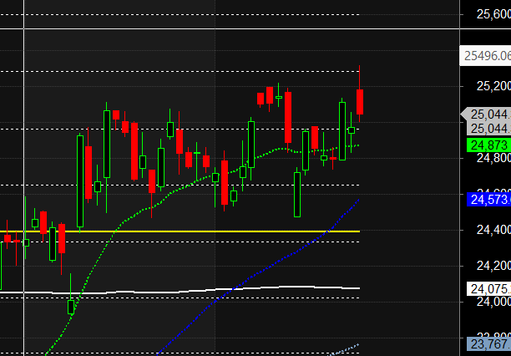Viewport: 511px width, 356px height.
Task: Click the 24,200 axis price label
Action: click(493, 266)
